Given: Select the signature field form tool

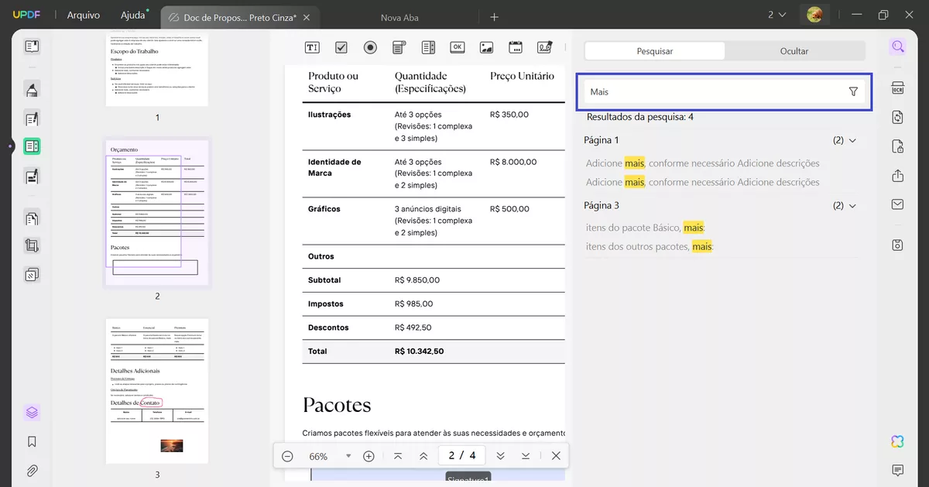Looking at the screenshot, I should [545, 46].
